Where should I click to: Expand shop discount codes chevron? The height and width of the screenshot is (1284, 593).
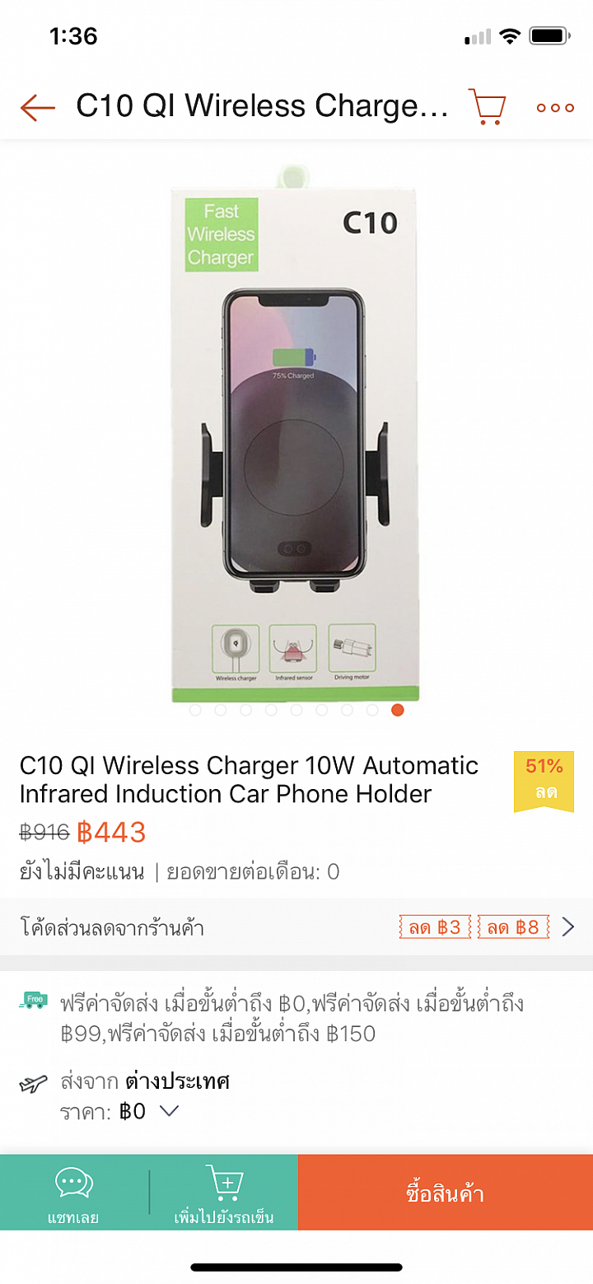[x=568, y=927]
